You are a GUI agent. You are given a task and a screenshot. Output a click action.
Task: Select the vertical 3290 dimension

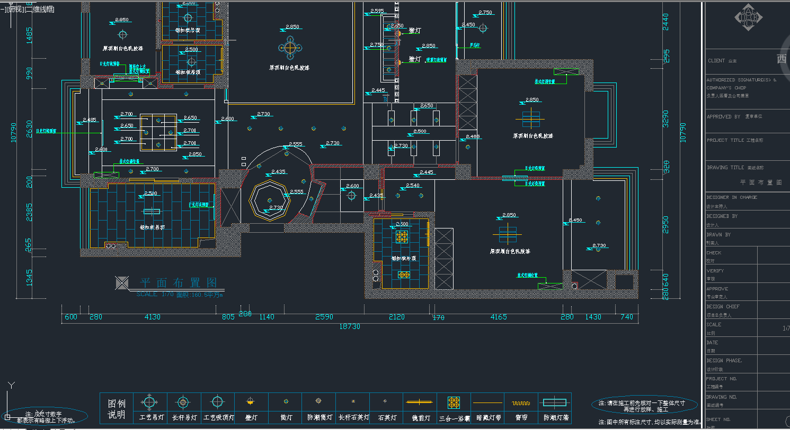[x=666, y=118]
